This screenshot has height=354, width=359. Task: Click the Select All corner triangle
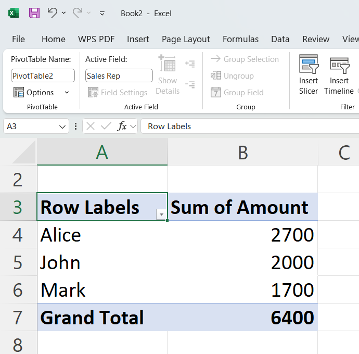tap(24, 152)
